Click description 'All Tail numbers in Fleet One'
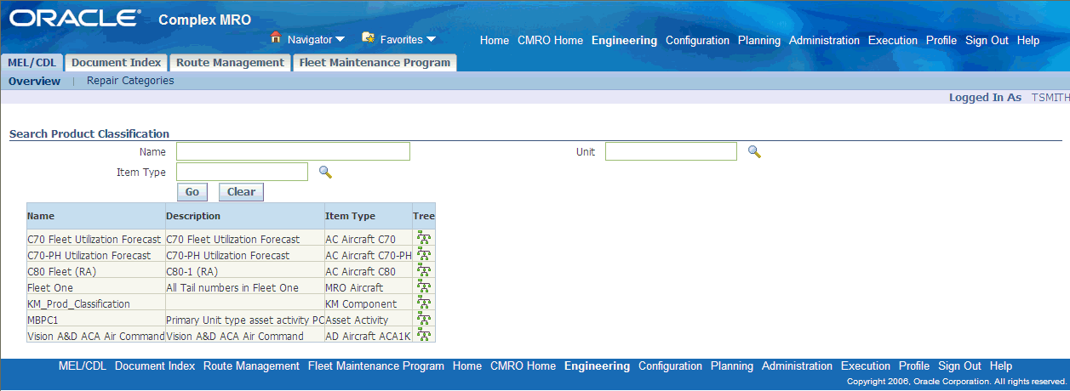The image size is (1070, 391). pos(232,288)
